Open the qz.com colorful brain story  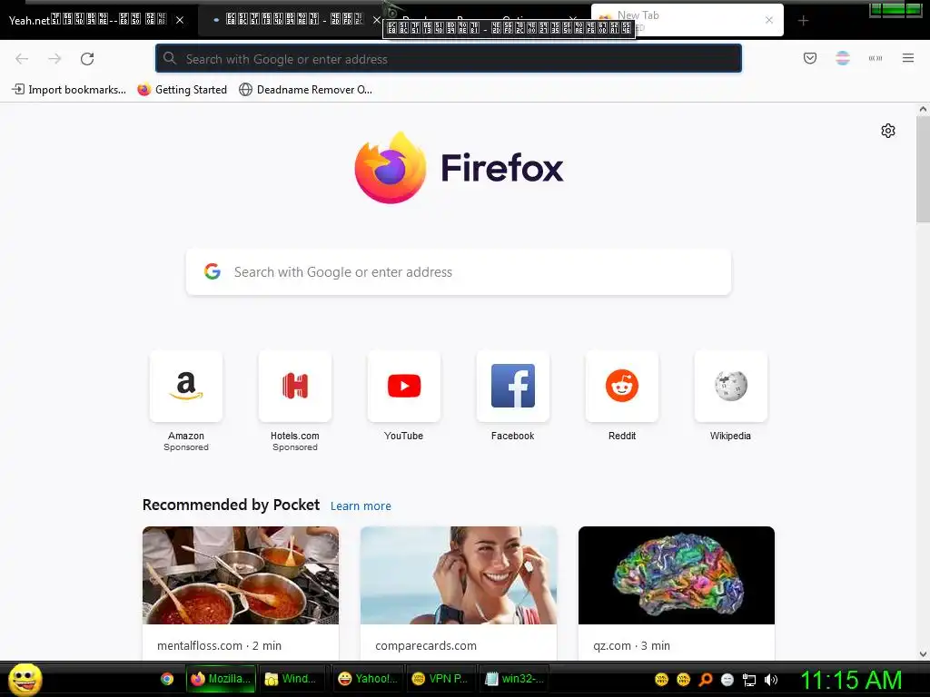tap(676, 593)
